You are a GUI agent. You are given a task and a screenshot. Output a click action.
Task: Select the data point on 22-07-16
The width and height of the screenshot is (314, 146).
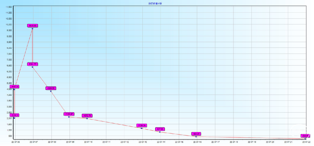(x=196, y=137)
